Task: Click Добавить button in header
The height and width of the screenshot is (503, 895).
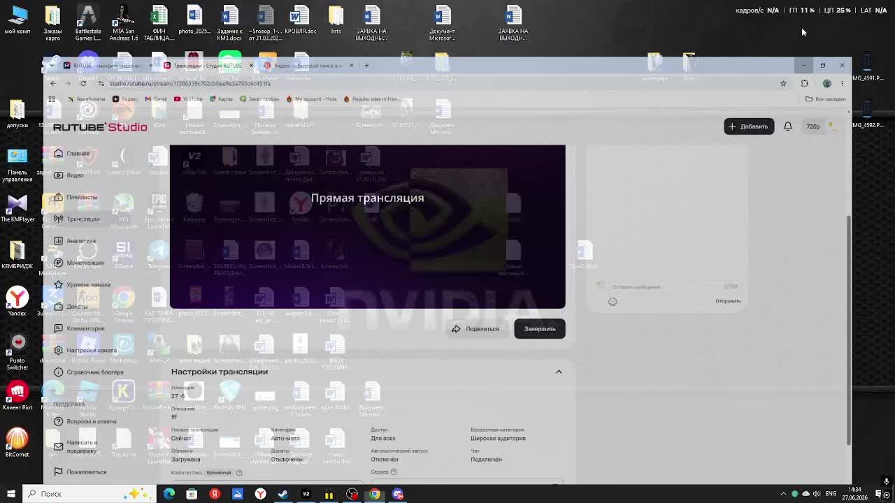Action: click(748, 126)
